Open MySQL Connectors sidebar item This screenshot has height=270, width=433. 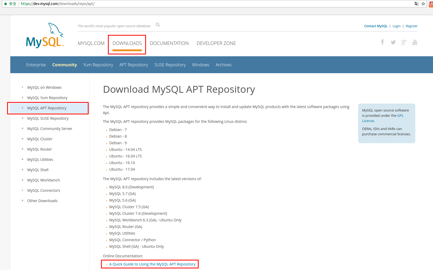point(44,190)
